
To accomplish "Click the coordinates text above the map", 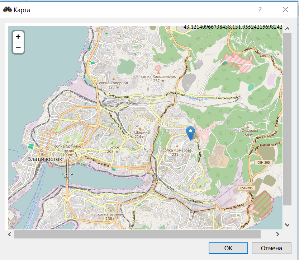I will (x=233, y=27).
